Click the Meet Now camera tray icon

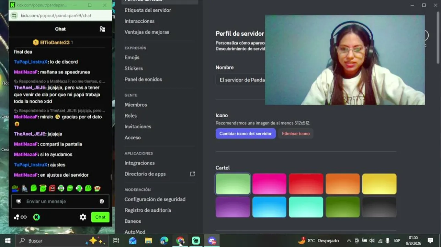[x=357, y=241]
